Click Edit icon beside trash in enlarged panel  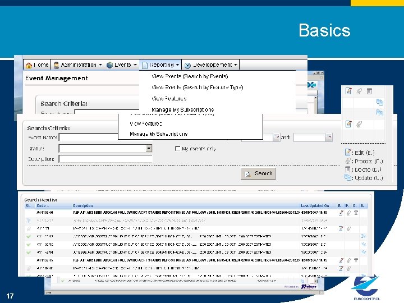348,91
